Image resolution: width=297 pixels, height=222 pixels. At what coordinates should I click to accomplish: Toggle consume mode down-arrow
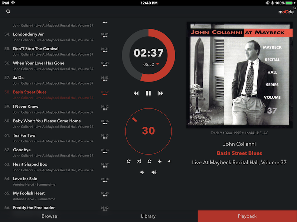click(x=160, y=161)
